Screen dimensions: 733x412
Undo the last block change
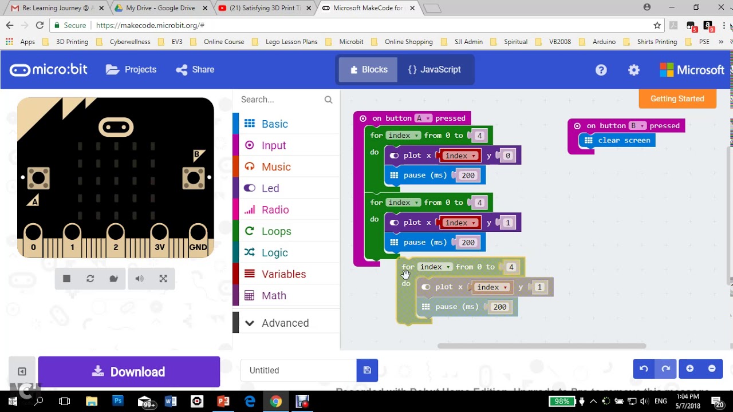click(x=644, y=369)
